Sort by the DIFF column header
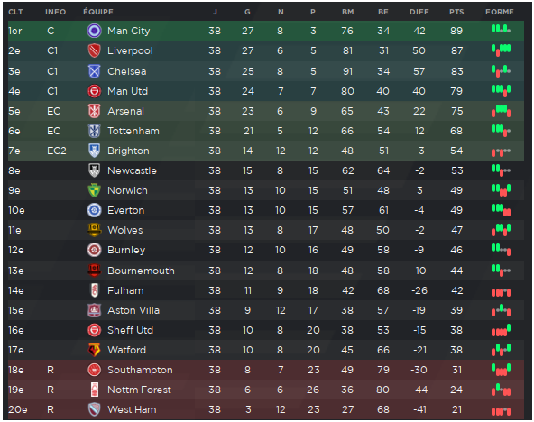Viewport: 534px width, 422px height. 419,12
